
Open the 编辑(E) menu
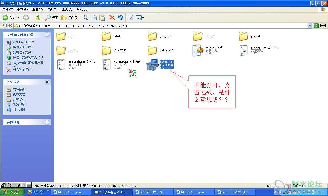point(22,9)
